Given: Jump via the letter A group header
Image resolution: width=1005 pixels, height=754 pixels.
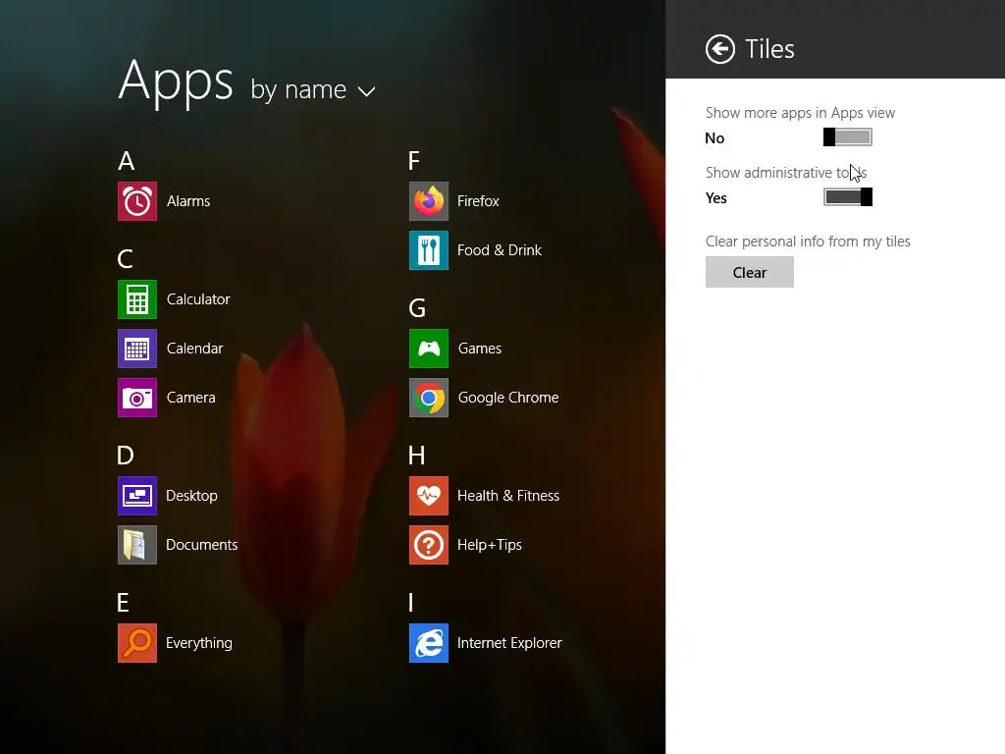Looking at the screenshot, I should pyautogui.click(x=127, y=161).
